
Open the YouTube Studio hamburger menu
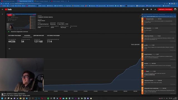point(3,9)
